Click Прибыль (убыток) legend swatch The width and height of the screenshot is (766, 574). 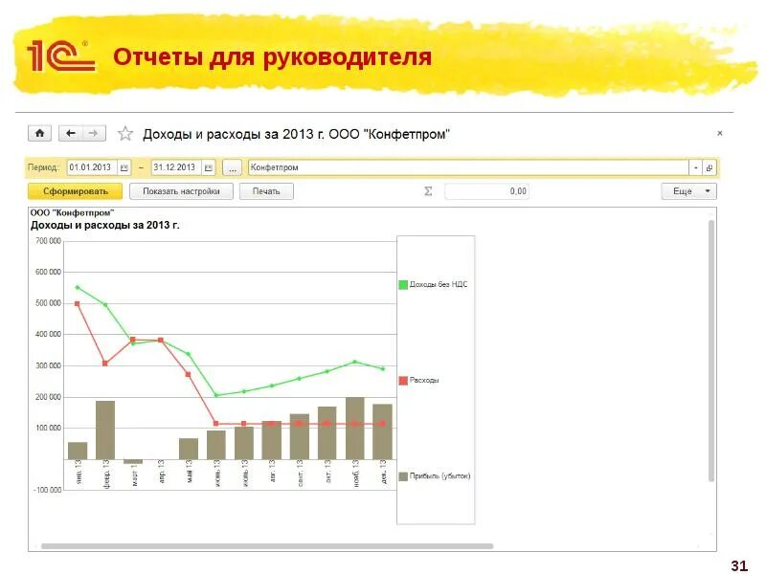tap(403, 476)
